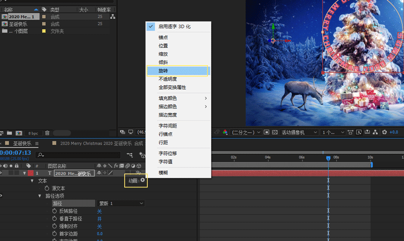Click the audio speaker column header icon
Viewport: 404px width, 241px height.
(x=6, y=166)
